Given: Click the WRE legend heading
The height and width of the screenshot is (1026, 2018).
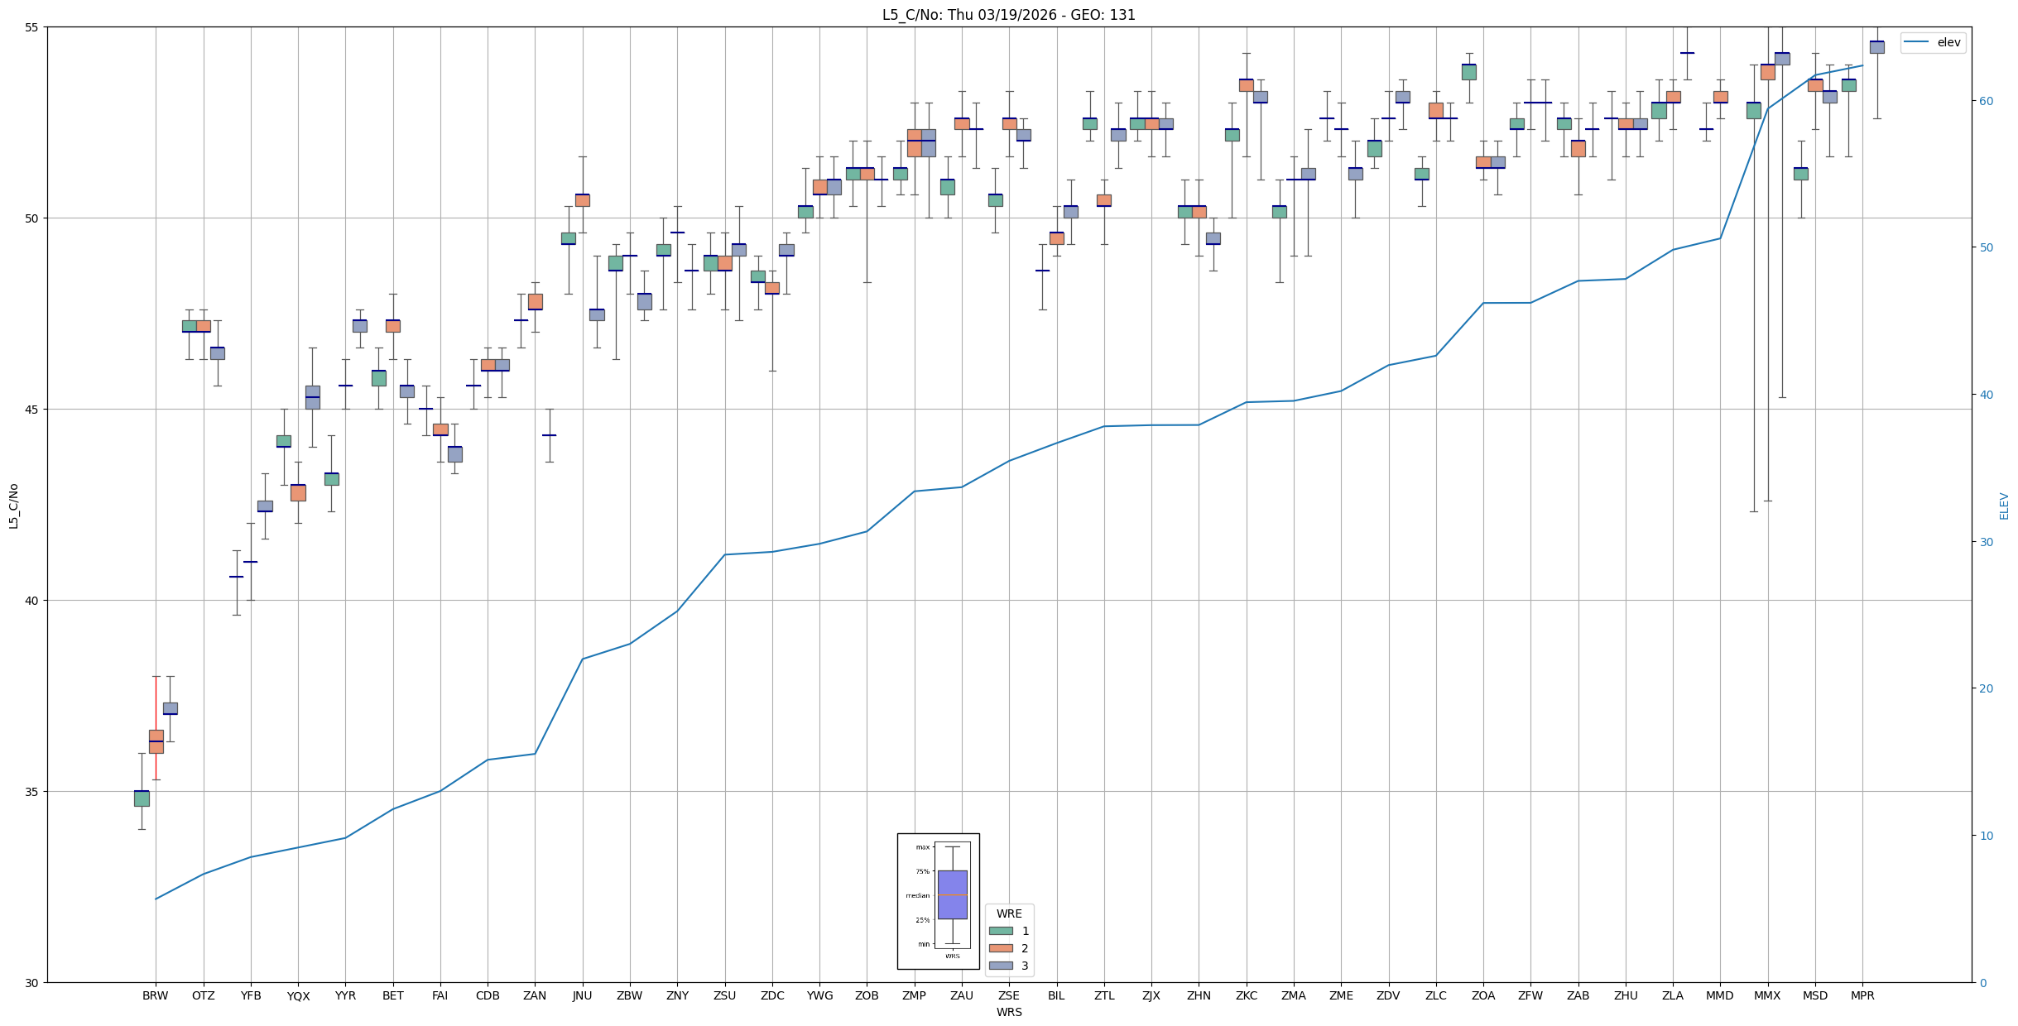Looking at the screenshot, I should (x=1009, y=913).
